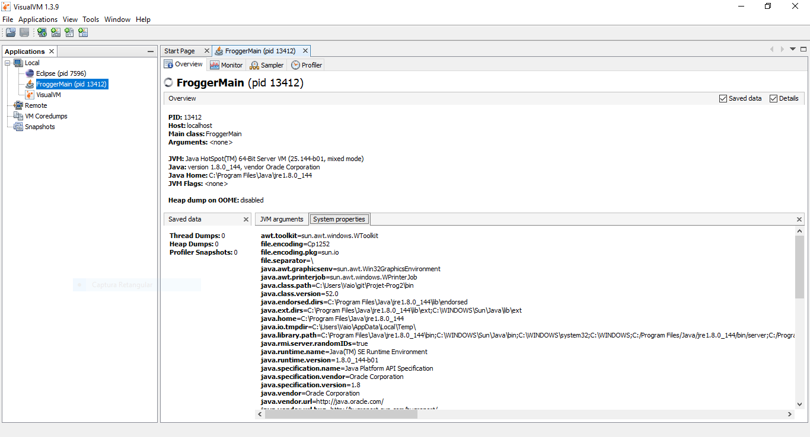The width and height of the screenshot is (810, 437).
Task: Click the Add JMX Connection toolbar icon
Action: [56, 33]
